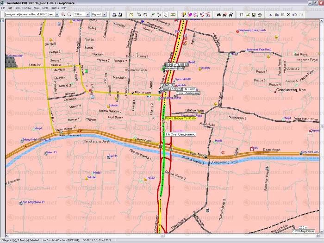Open the 200 m zoom scale dropdown
This screenshot has height=243, width=324.
pyautogui.click(x=86, y=14)
